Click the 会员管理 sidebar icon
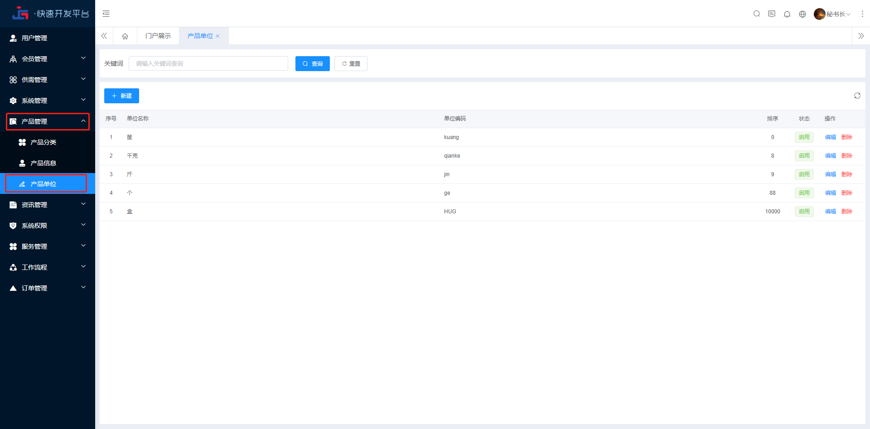The width and height of the screenshot is (870, 429). [13, 59]
